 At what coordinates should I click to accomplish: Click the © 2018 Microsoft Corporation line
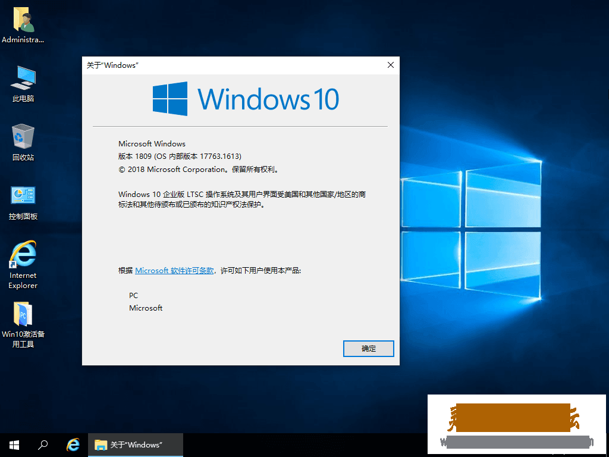click(x=199, y=170)
